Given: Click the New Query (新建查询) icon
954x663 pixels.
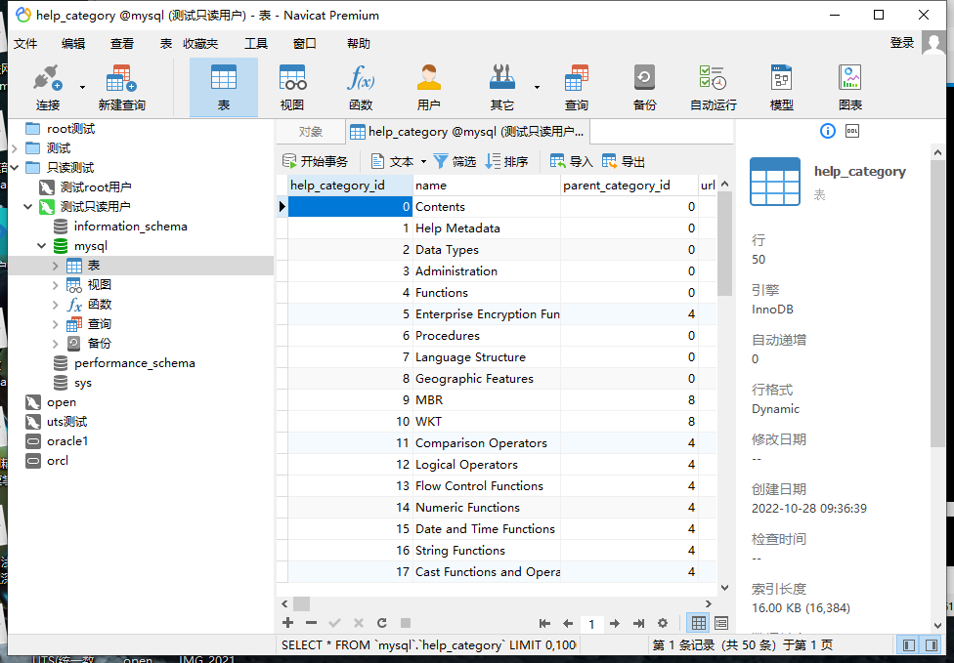Looking at the screenshot, I should [x=121, y=88].
